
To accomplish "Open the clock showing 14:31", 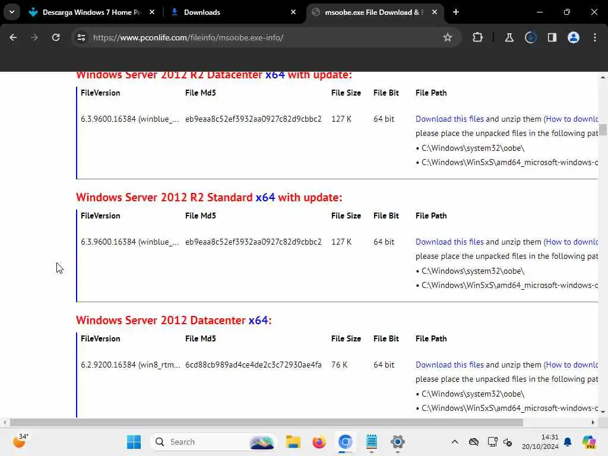I will (540, 442).
